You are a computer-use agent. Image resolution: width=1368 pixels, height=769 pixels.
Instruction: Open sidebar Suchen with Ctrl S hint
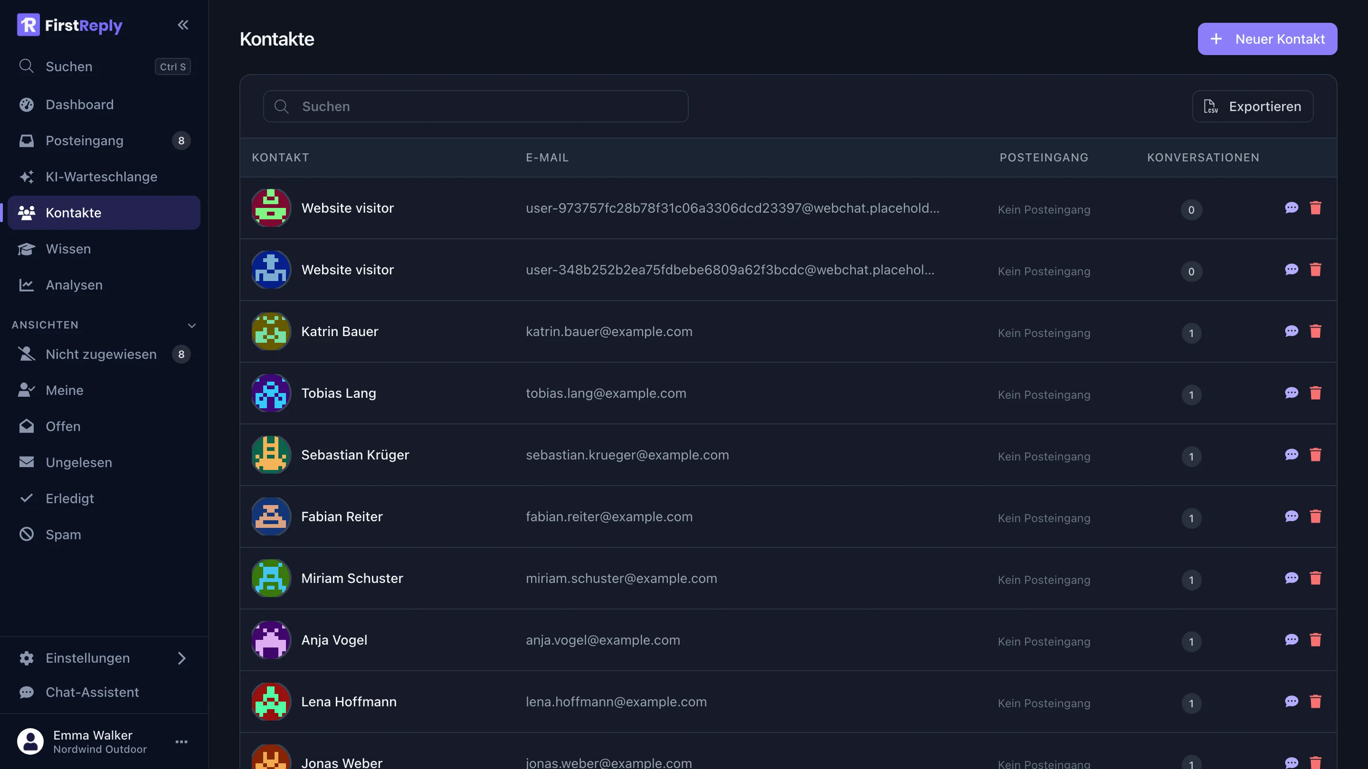tap(104, 66)
